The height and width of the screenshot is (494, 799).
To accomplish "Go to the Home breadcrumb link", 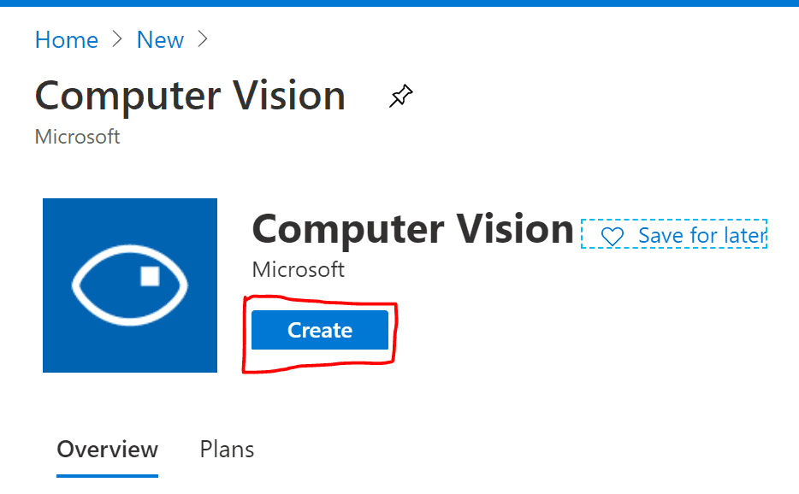I will [x=66, y=39].
